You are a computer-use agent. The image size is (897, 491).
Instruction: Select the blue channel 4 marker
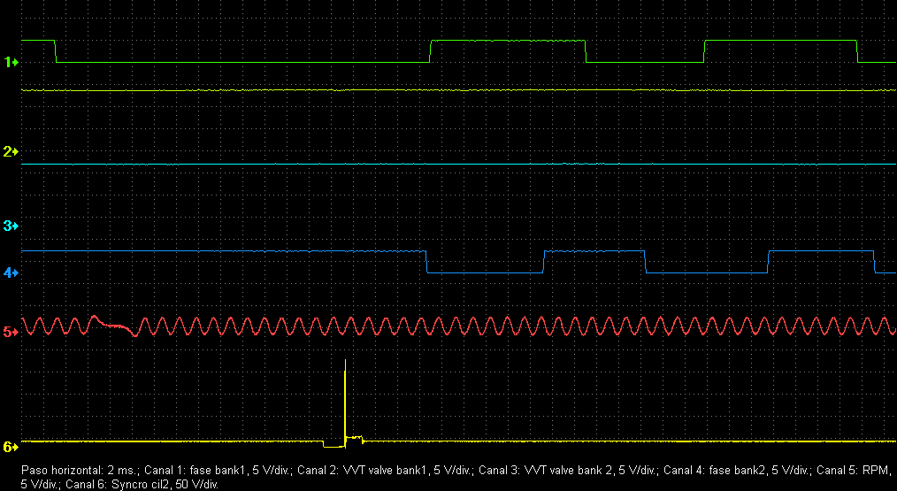point(11,272)
